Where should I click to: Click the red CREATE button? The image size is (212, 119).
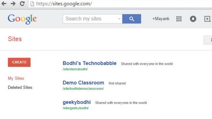click(19, 62)
